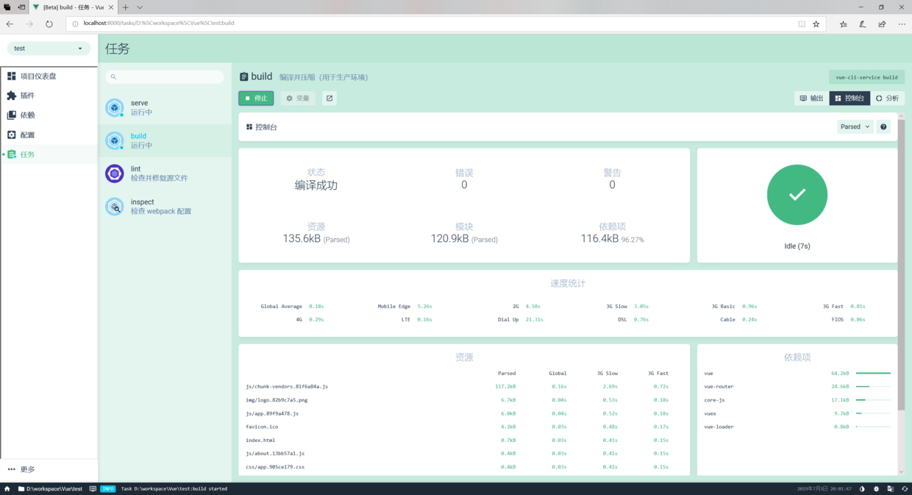The height and width of the screenshot is (495, 912).
Task: Open reading view icon in address bar
Action: (x=802, y=24)
